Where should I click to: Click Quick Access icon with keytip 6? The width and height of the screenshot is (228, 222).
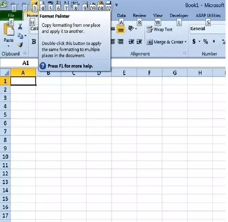tap(58, 2)
